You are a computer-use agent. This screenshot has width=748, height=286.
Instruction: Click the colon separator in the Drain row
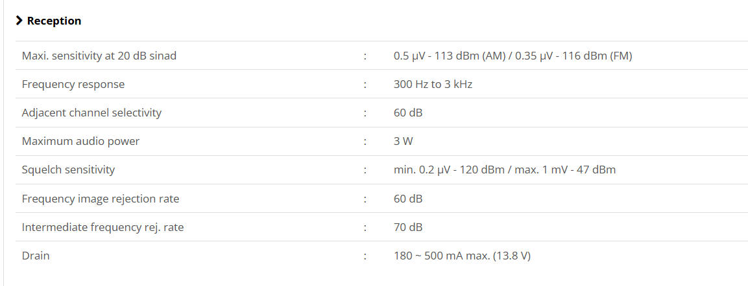pyautogui.click(x=365, y=256)
